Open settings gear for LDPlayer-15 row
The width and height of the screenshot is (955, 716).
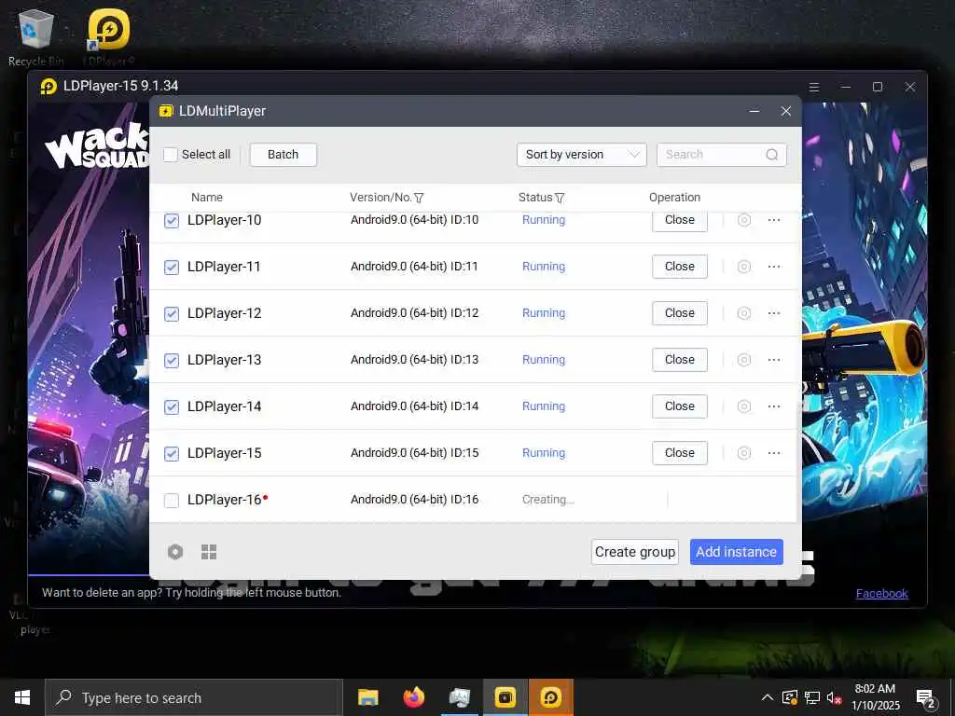coord(743,453)
